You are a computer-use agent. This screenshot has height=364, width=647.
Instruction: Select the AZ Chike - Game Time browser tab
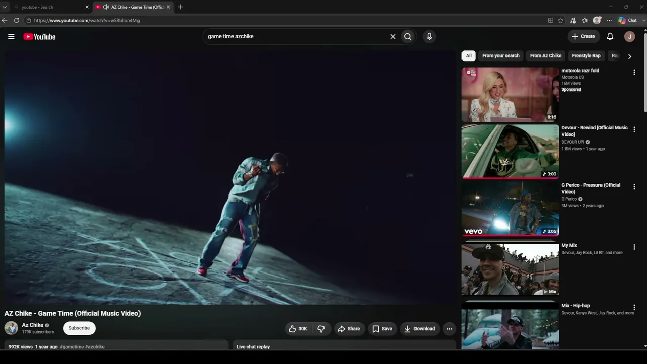point(133,7)
